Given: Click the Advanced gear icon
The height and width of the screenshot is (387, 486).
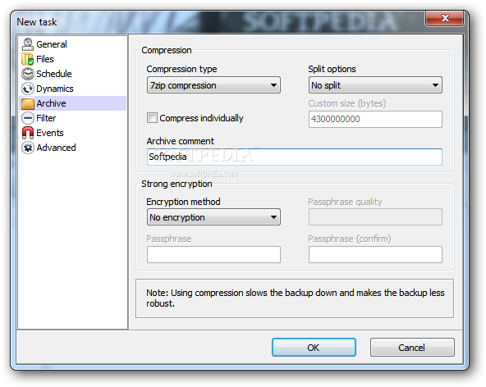Looking at the screenshot, I should [28, 148].
